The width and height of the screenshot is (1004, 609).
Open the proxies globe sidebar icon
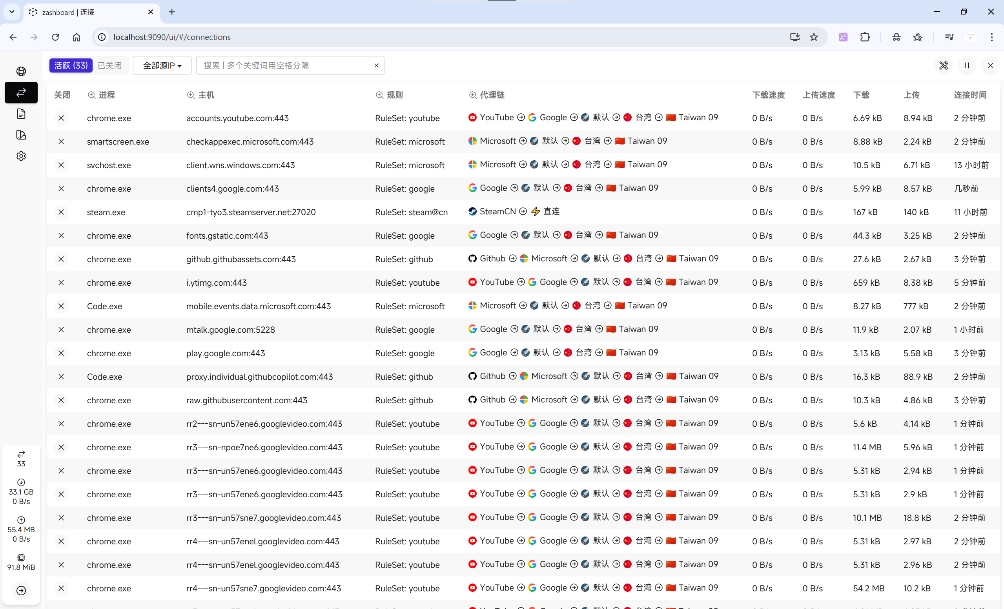tap(21, 71)
